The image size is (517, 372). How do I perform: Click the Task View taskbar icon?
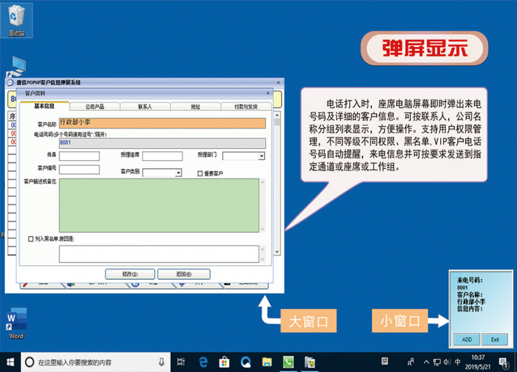pos(182,362)
